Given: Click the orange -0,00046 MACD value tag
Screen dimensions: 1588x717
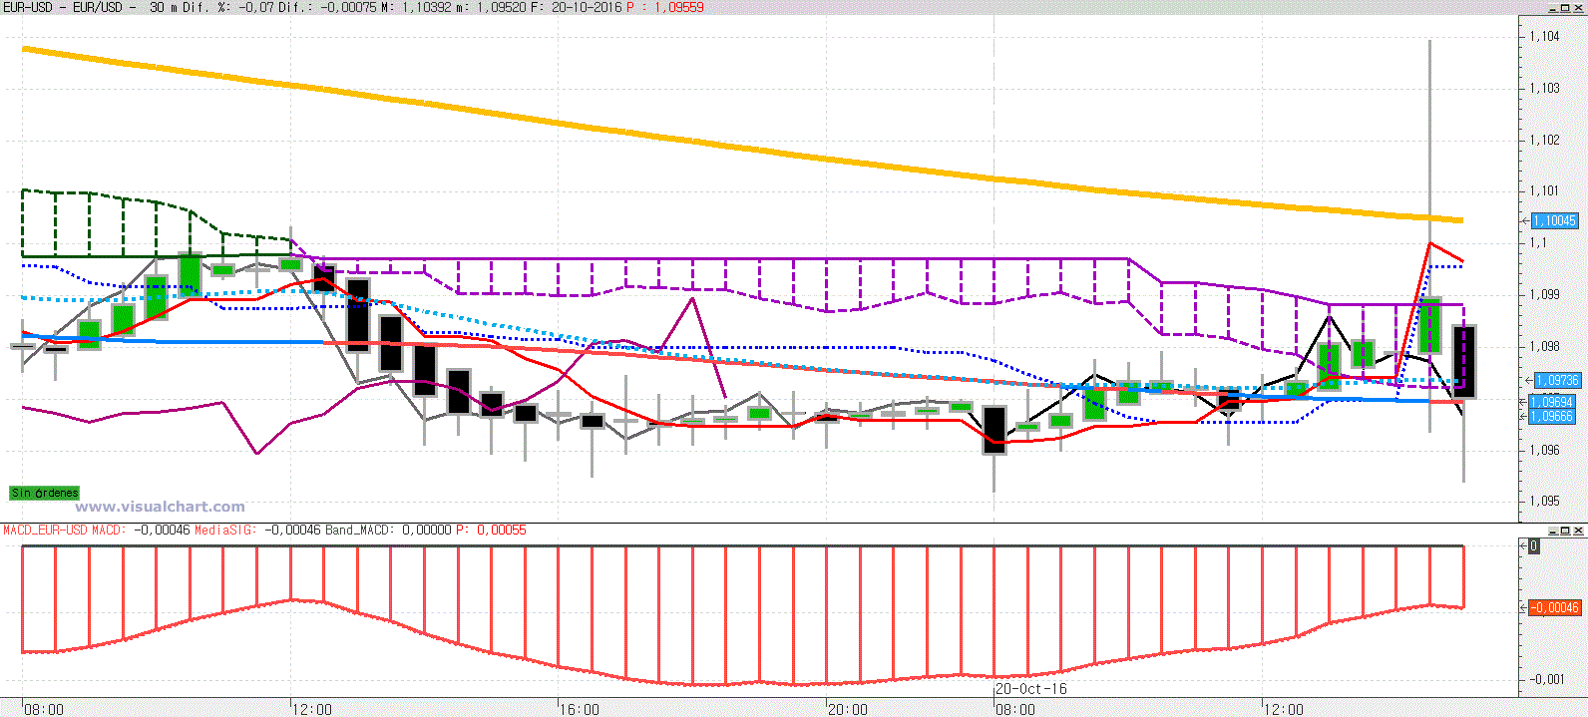Looking at the screenshot, I should tap(1555, 607).
